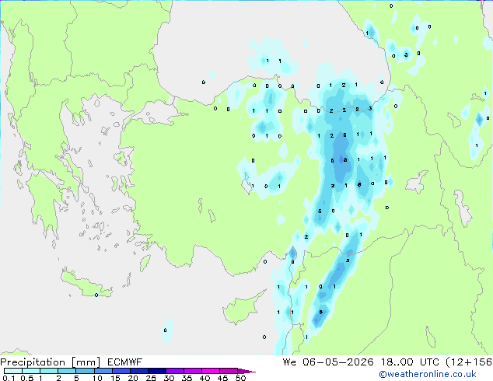This screenshot has width=493, height=381.
Task: Click the '35' legend scale label
Action: 187,378
